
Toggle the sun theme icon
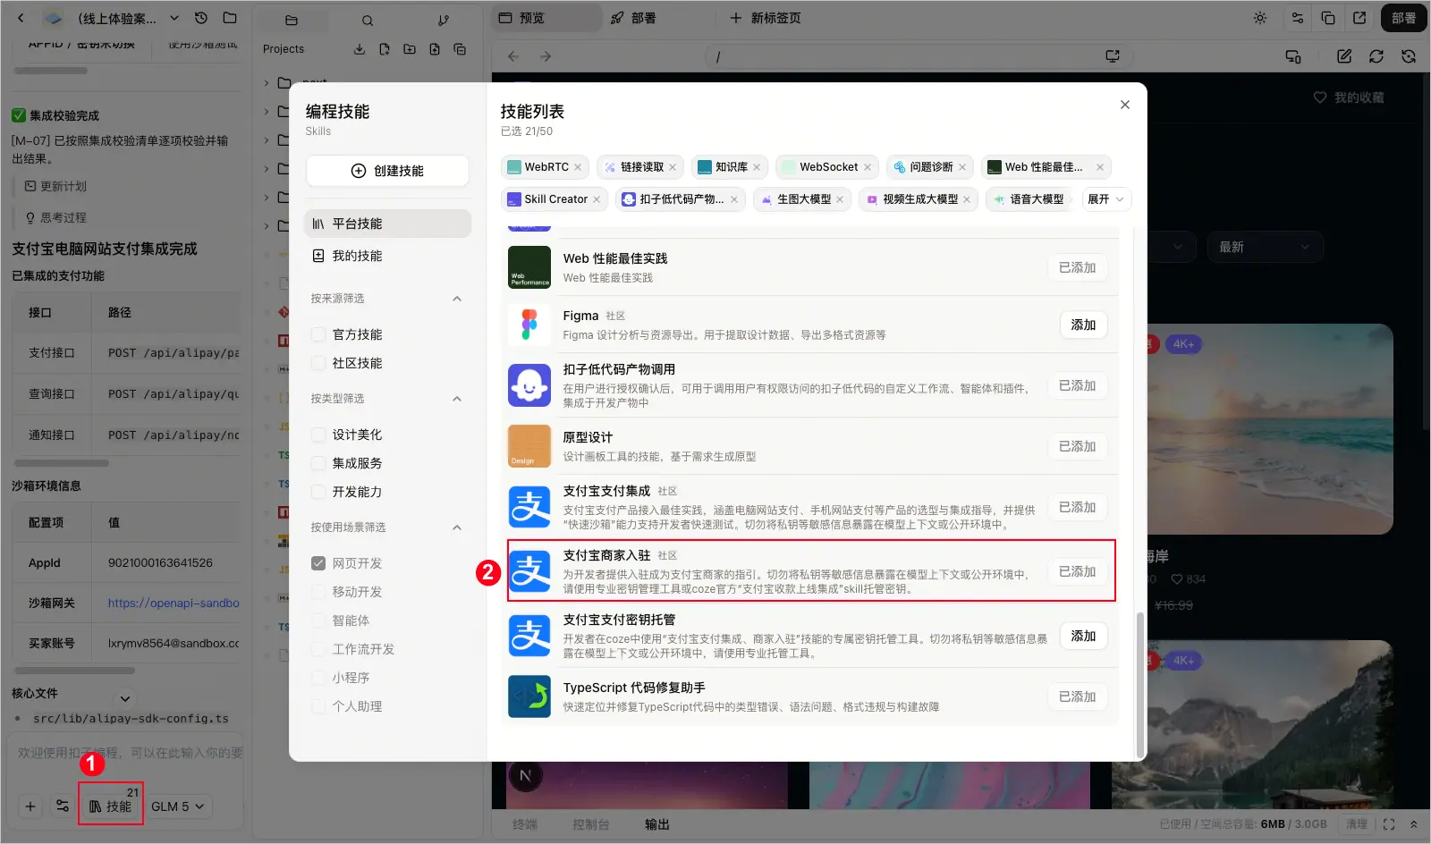[1260, 18]
